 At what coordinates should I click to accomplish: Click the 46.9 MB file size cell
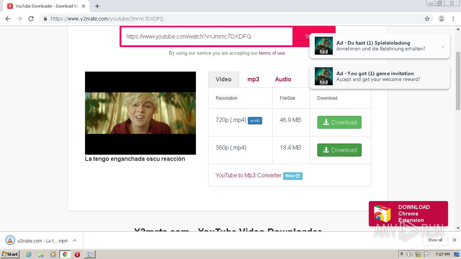point(291,122)
